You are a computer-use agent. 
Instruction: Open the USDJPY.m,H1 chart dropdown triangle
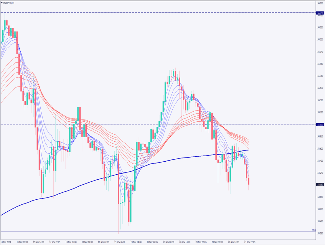tap(2, 3)
